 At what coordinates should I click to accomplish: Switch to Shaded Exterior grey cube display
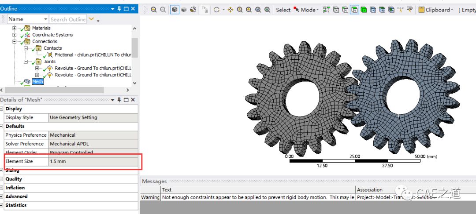pyautogui.click(x=184, y=10)
